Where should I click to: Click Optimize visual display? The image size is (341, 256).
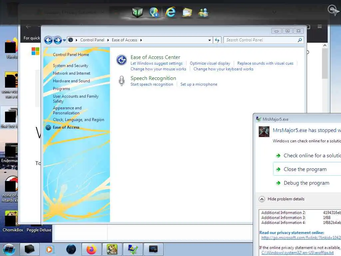210,63
